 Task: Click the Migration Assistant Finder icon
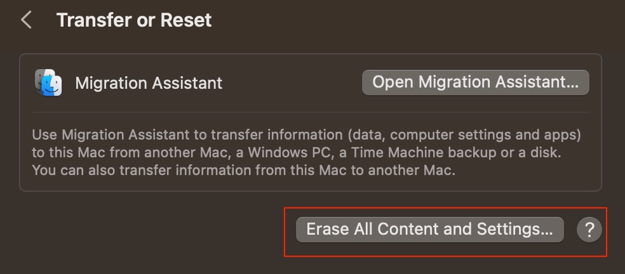pyautogui.click(x=48, y=82)
